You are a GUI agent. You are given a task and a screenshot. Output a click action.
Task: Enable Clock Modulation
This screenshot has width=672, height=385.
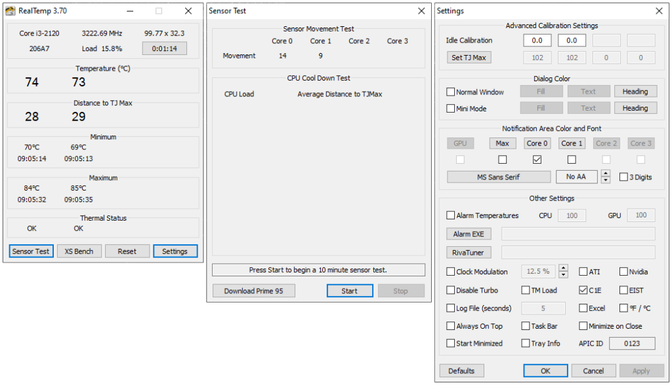[450, 271]
